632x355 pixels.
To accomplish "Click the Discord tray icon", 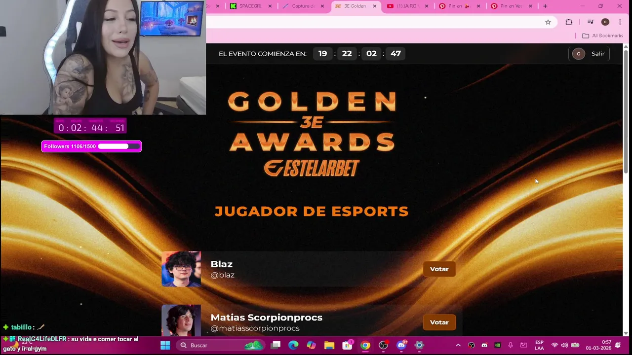I will tap(484, 345).
